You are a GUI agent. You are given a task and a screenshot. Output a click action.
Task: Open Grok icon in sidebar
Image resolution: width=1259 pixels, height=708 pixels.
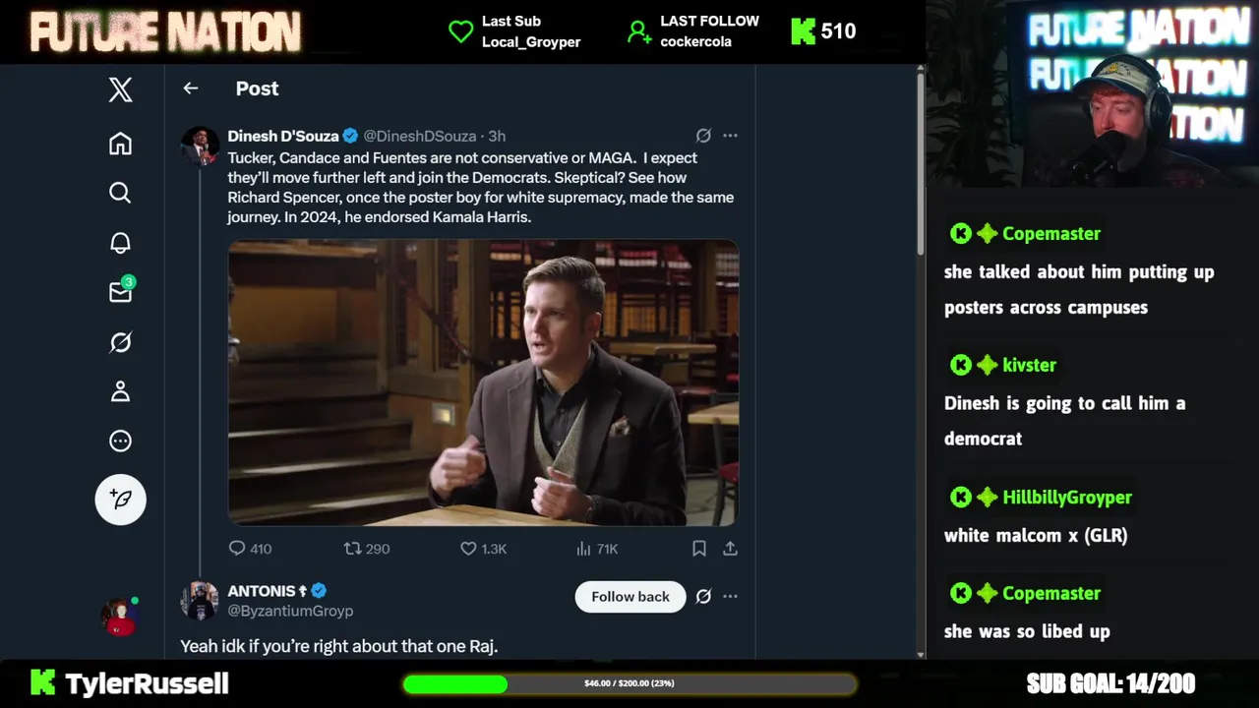120,342
